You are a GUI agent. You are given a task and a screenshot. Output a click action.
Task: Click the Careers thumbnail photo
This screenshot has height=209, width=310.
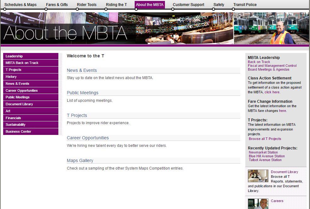[258, 204]
